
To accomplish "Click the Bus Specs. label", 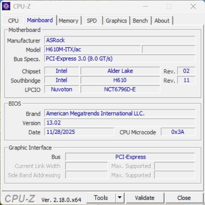I will tap(27, 59).
